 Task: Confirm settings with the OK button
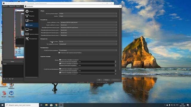click(99, 80)
